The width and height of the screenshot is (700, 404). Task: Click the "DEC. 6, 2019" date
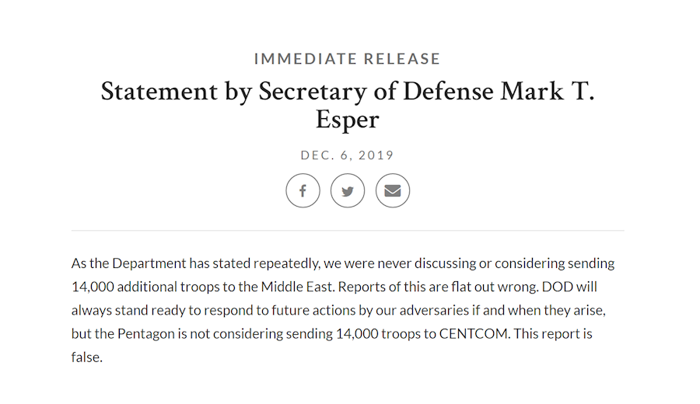click(x=347, y=155)
